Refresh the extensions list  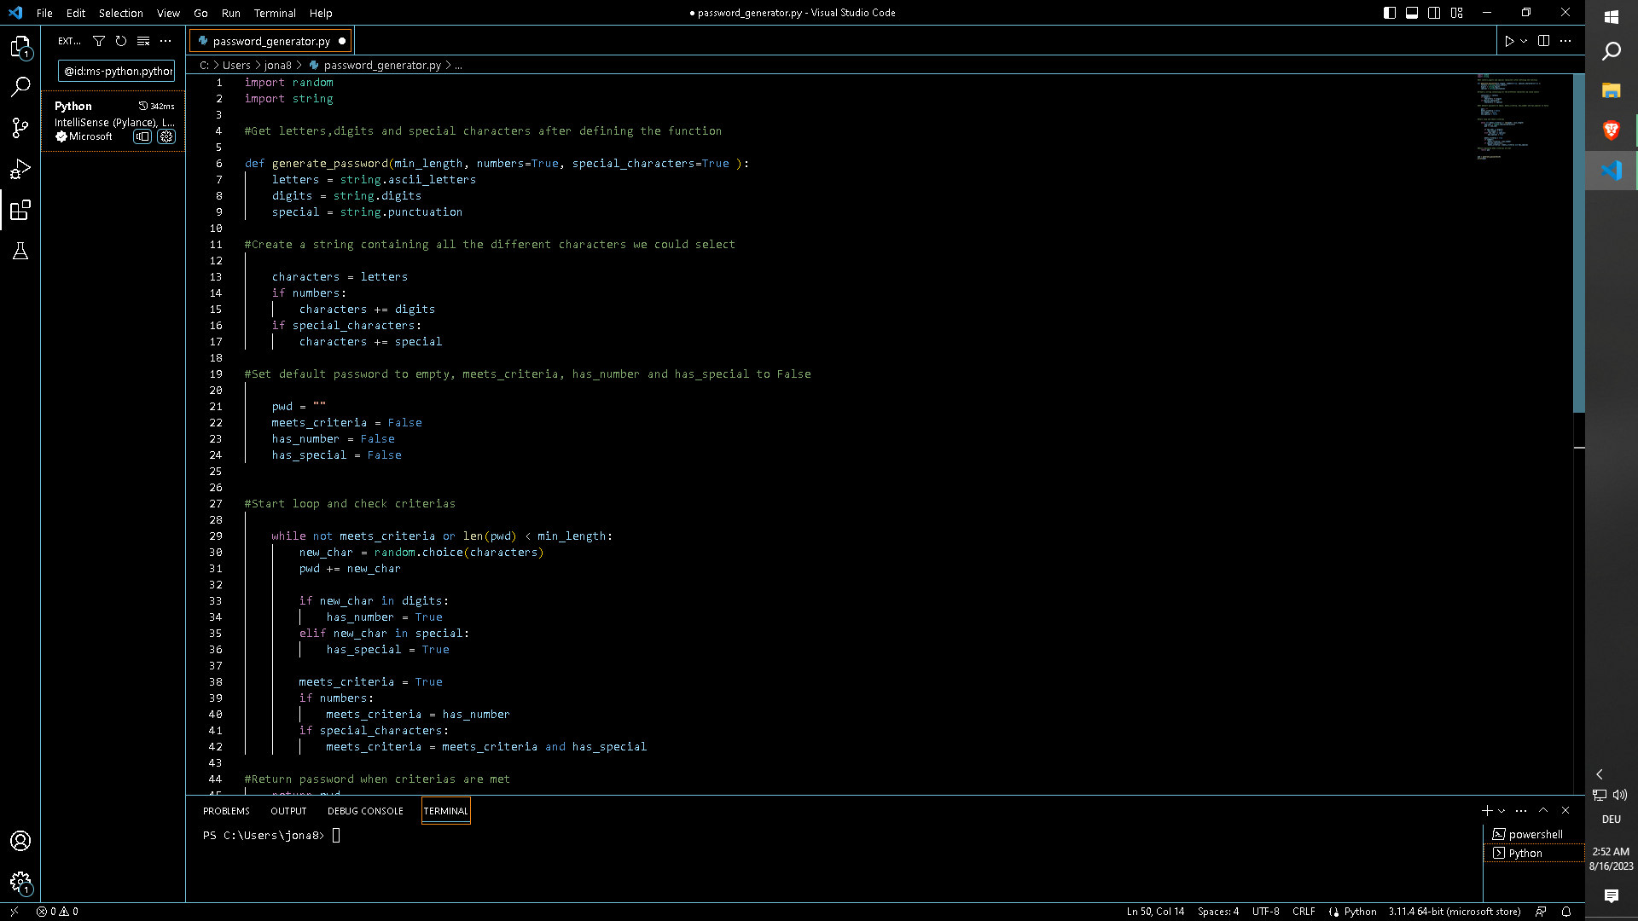pyautogui.click(x=120, y=40)
